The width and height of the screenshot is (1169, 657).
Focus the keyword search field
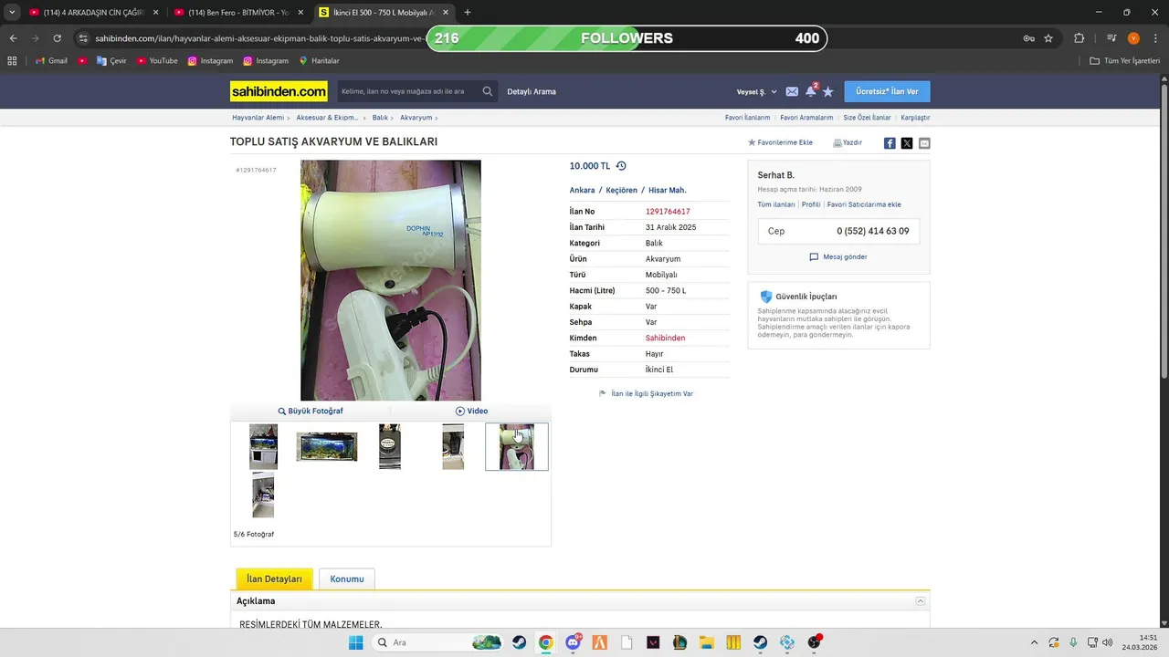(408, 91)
